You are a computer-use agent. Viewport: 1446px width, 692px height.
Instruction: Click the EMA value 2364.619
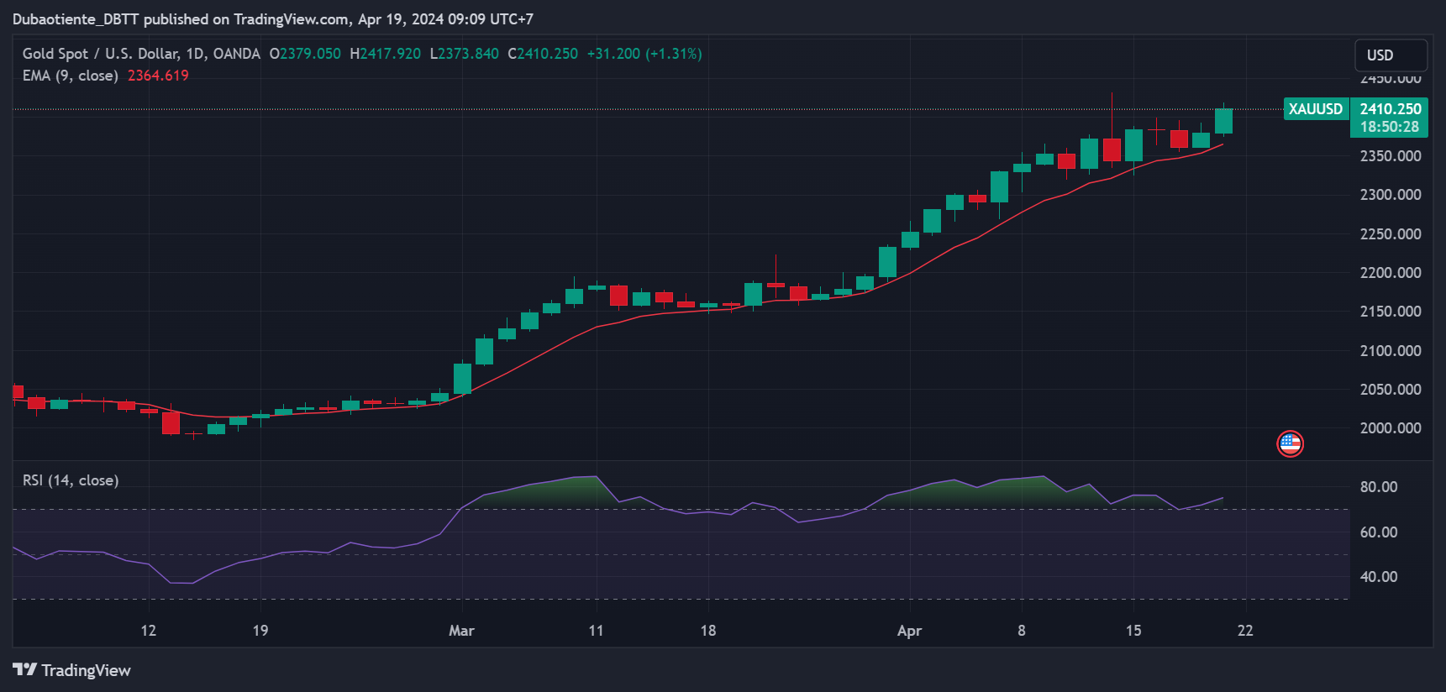(x=158, y=76)
